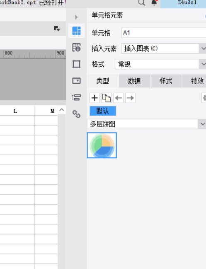Click the cell input field showing A1
The image size is (206, 269).
coord(163,33)
